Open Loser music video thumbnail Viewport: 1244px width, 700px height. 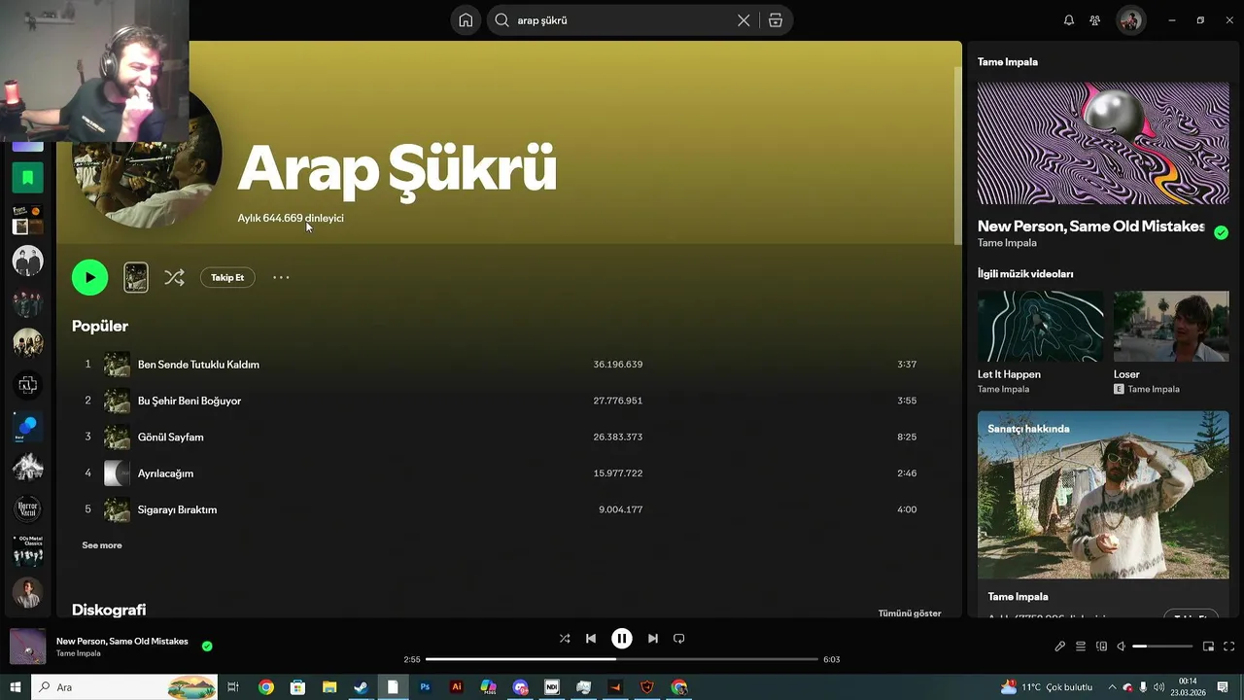click(x=1170, y=327)
